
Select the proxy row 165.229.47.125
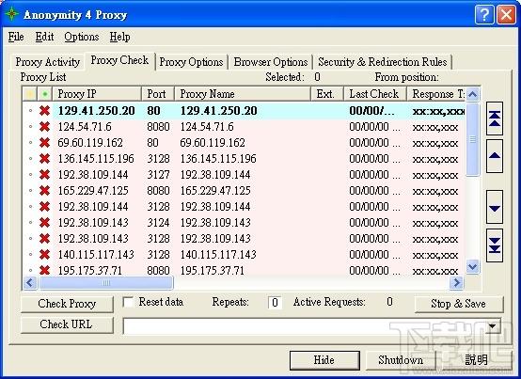(x=245, y=190)
